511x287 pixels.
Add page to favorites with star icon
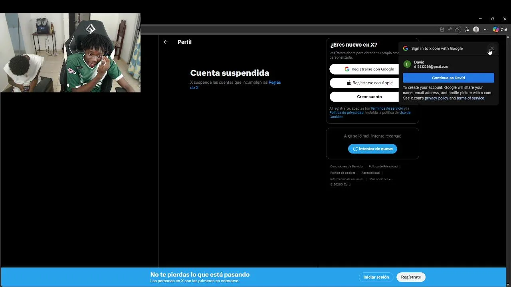[x=457, y=29]
